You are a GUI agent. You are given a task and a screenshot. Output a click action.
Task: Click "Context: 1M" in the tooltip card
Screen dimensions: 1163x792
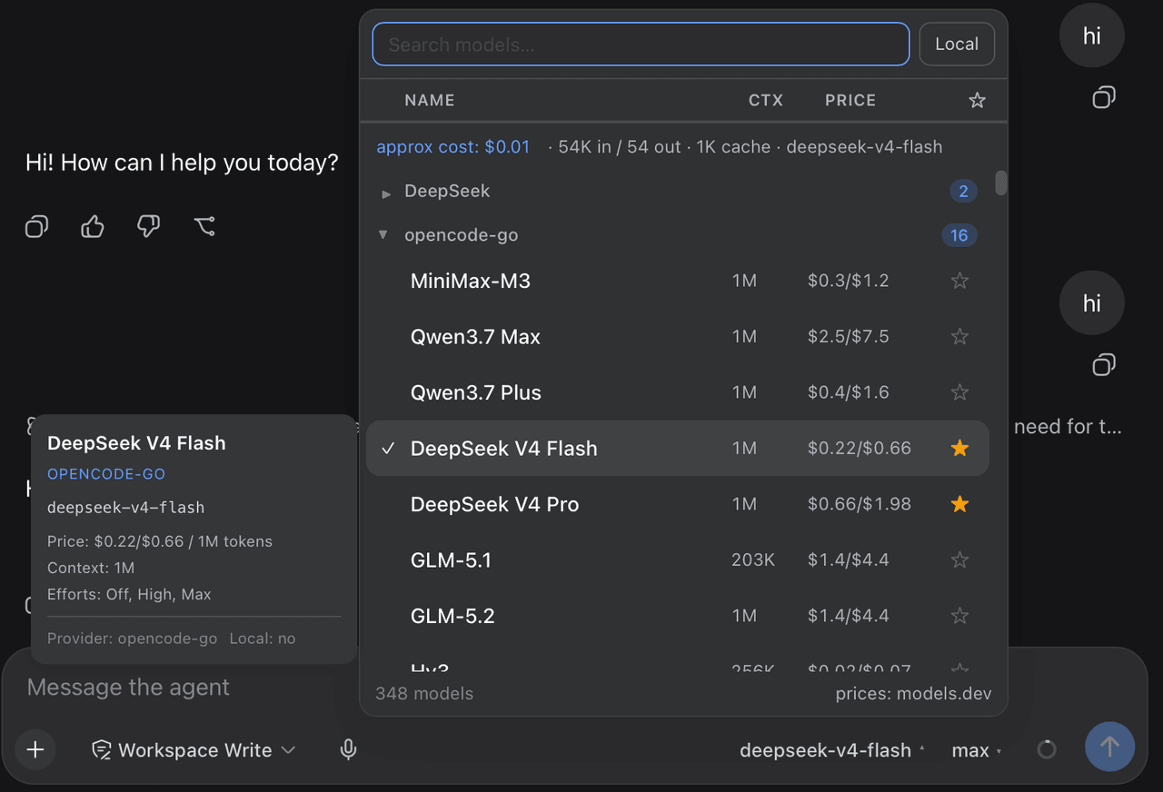(91, 569)
